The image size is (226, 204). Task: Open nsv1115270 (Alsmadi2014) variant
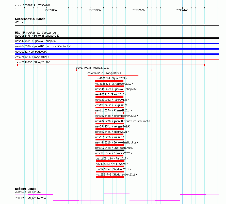114,110
